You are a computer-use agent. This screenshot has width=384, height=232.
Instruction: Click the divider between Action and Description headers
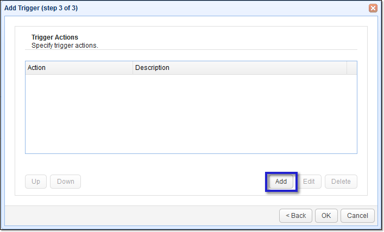coord(133,68)
